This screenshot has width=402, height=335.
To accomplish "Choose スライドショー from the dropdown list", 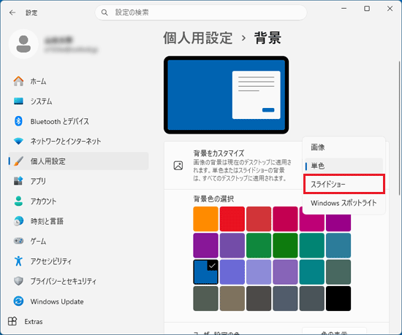I will (344, 184).
